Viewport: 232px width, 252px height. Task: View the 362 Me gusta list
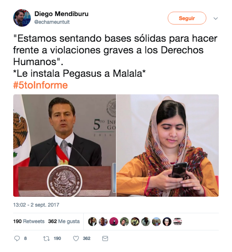coord(64,221)
